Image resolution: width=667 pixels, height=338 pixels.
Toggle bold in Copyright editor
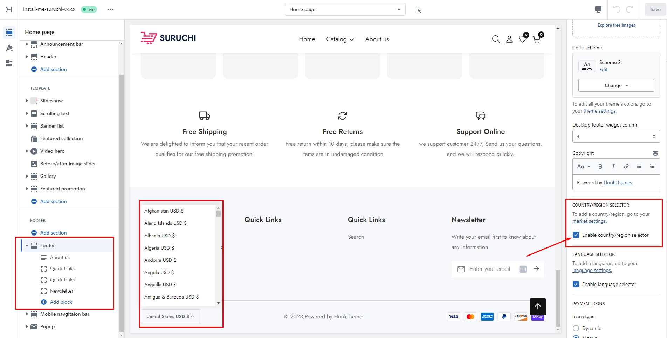[x=600, y=166]
